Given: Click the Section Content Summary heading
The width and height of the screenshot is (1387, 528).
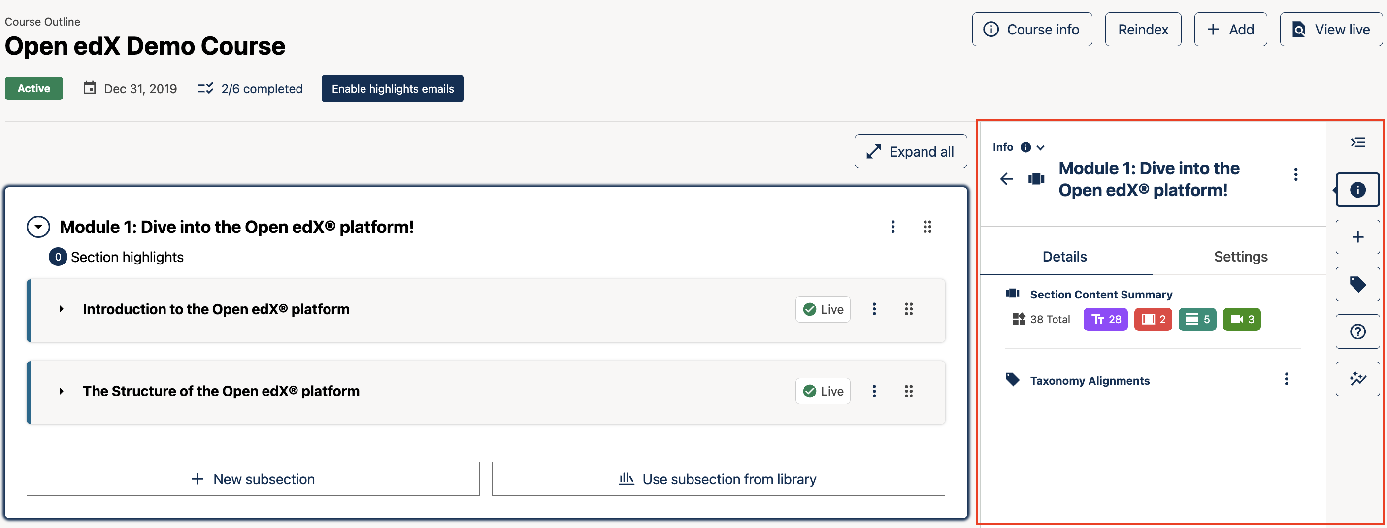Looking at the screenshot, I should (x=1101, y=295).
